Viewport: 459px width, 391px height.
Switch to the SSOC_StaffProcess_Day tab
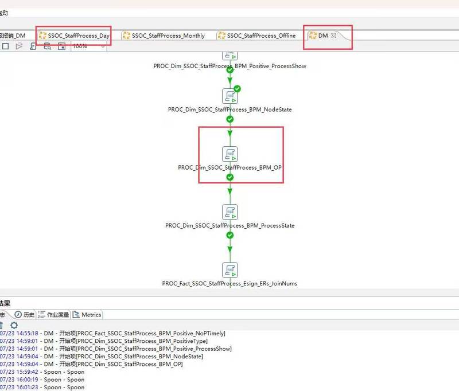click(x=75, y=36)
